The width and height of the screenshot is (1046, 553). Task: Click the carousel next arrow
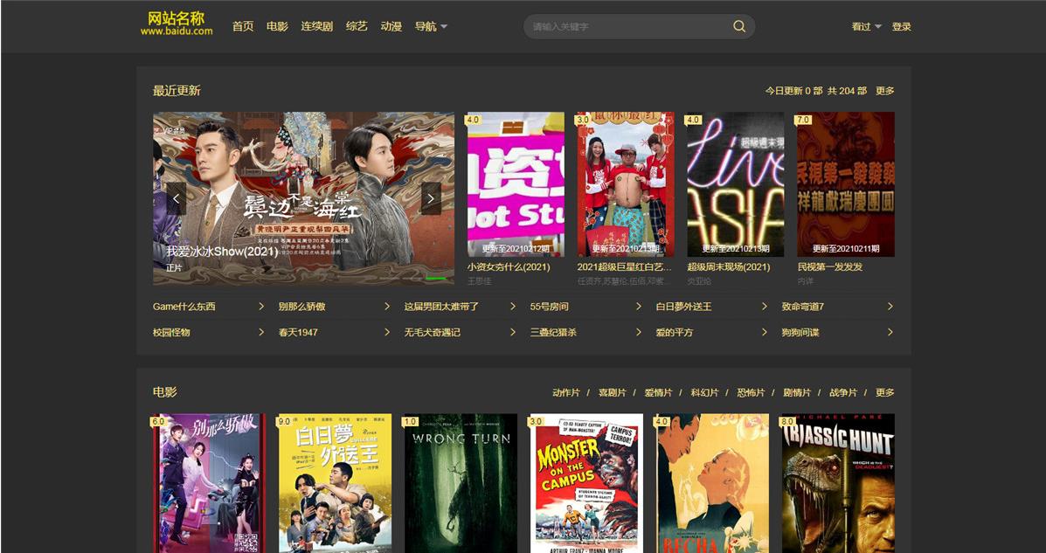pyautogui.click(x=431, y=199)
